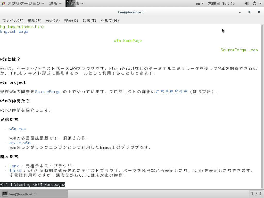Click the w3mとは？ heading
Image resolution: width=264 pixels, height=198 pixels.
[x=10, y=59]
